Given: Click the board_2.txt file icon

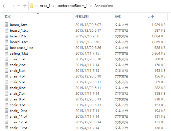Looking at the screenshot, I should (7, 36).
